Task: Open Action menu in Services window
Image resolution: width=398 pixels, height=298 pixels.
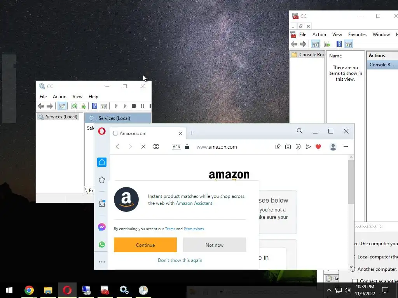Action: tap(59, 97)
